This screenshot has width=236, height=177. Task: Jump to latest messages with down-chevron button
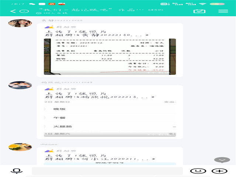tap(222, 160)
